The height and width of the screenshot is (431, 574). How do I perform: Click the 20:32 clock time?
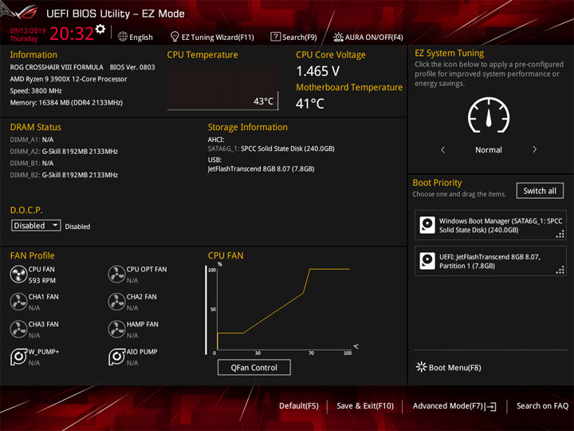72,34
